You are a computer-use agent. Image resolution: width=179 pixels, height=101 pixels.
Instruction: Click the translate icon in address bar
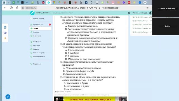[x=147, y=8]
